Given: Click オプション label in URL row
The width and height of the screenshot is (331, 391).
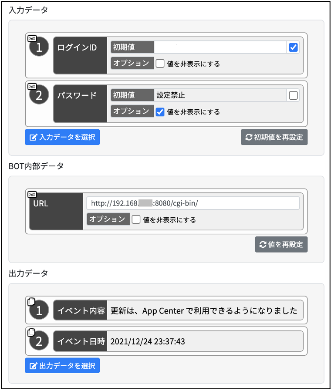Looking at the screenshot, I should click(108, 219).
